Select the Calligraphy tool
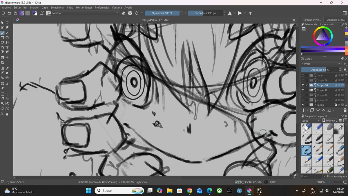 click(x=7, y=28)
